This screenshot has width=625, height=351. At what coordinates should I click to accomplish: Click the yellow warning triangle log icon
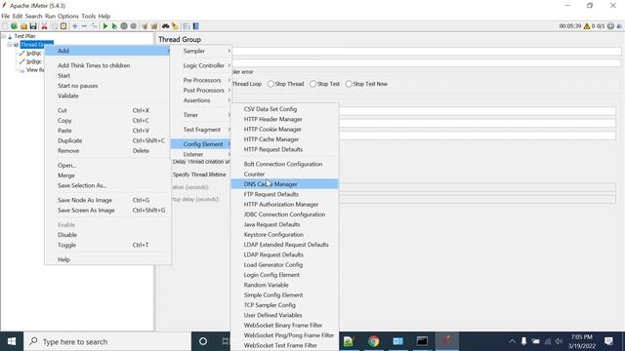587,26
